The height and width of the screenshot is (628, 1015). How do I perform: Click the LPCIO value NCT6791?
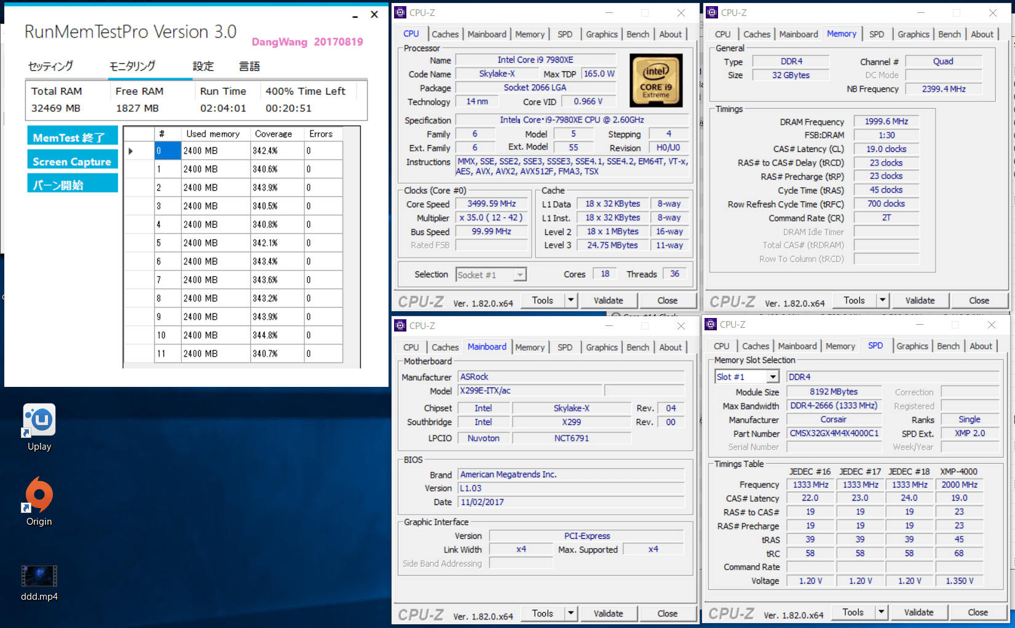[571, 438]
